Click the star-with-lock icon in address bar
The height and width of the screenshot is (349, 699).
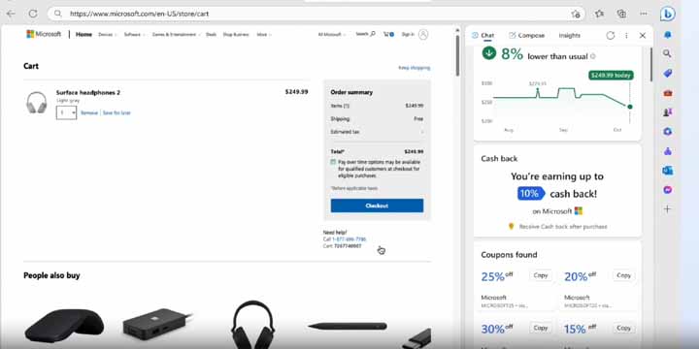point(576,14)
